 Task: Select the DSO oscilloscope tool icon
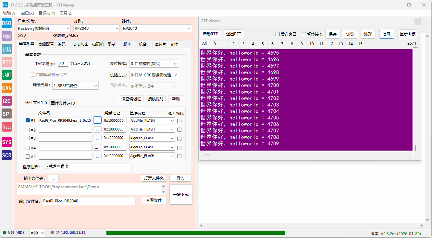point(6,23)
